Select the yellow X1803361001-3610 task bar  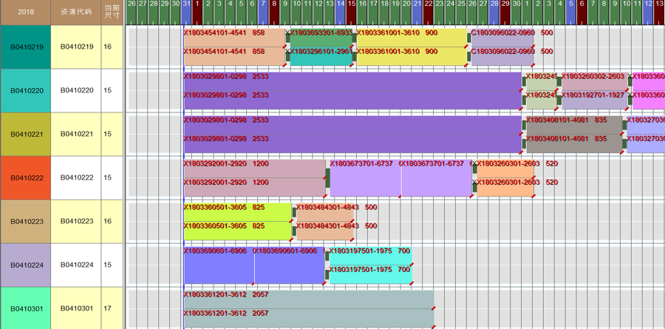(x=412, y=47)
